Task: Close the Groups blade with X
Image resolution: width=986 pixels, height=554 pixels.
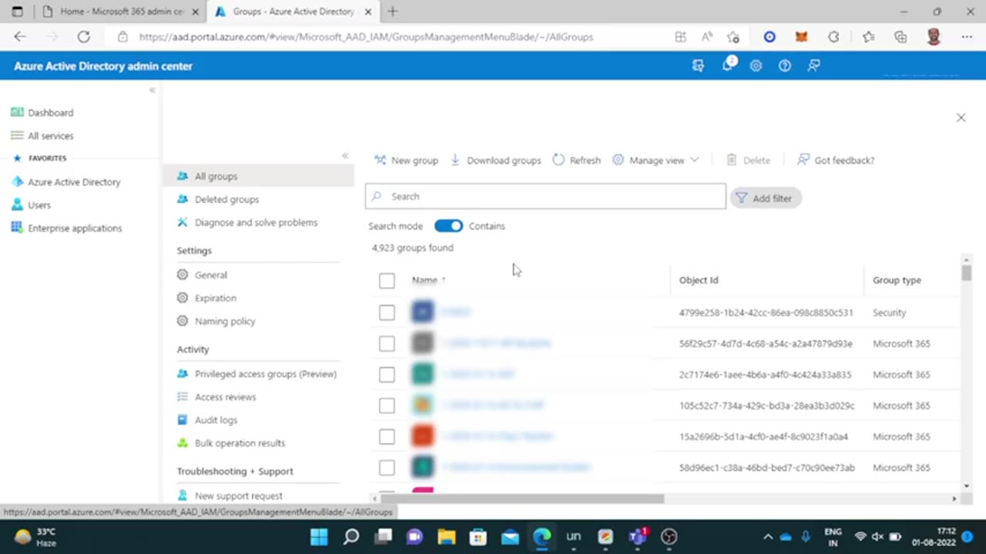Action: point(961,118)
